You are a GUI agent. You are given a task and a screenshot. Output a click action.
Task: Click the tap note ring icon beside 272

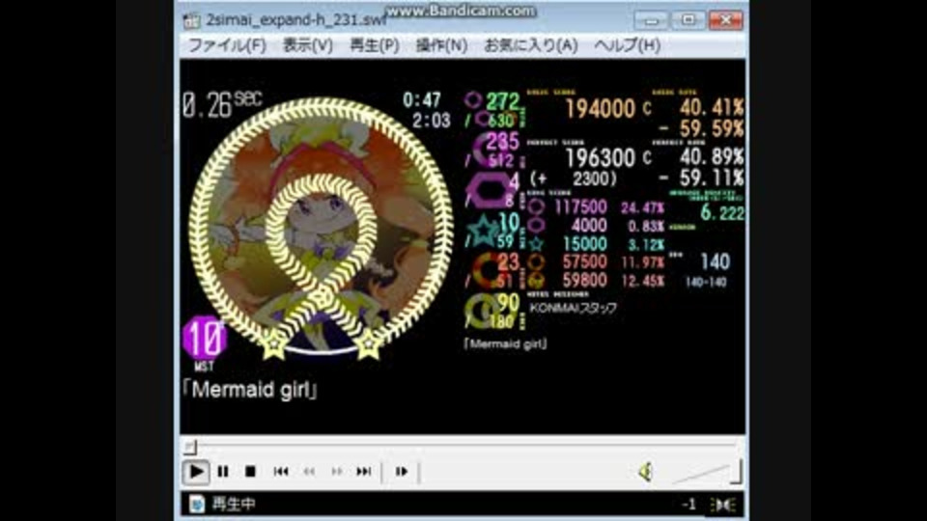[473, 100]
